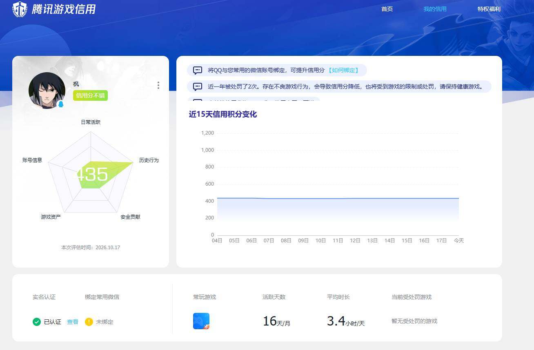This screenshot has height=350, width=534.
Task: Click the 04日 label on chart axis
Action: click(217, 241)
